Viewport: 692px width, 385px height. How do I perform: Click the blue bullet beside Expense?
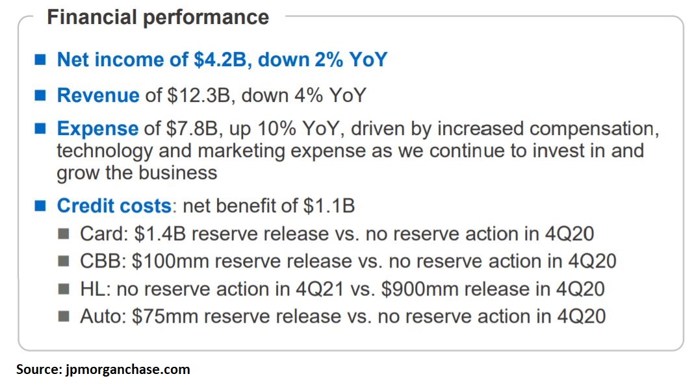coord(40,129)
